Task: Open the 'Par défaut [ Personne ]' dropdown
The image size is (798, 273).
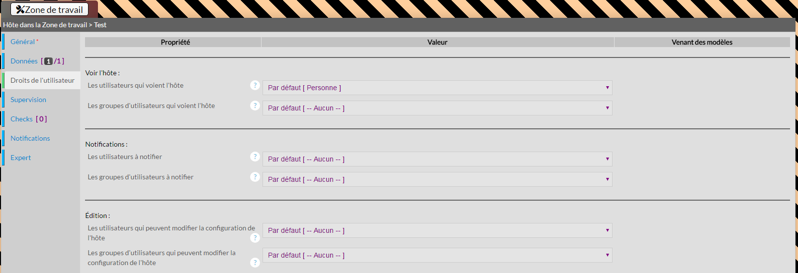Action: (437, 88)
